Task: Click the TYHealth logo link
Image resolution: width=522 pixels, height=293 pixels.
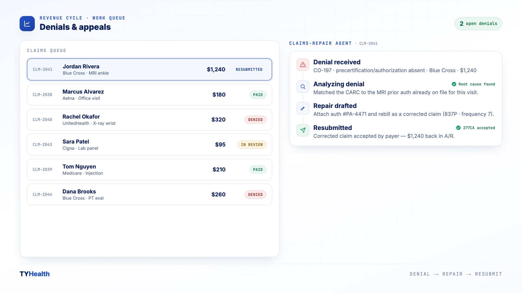Action: click(35, 274)
